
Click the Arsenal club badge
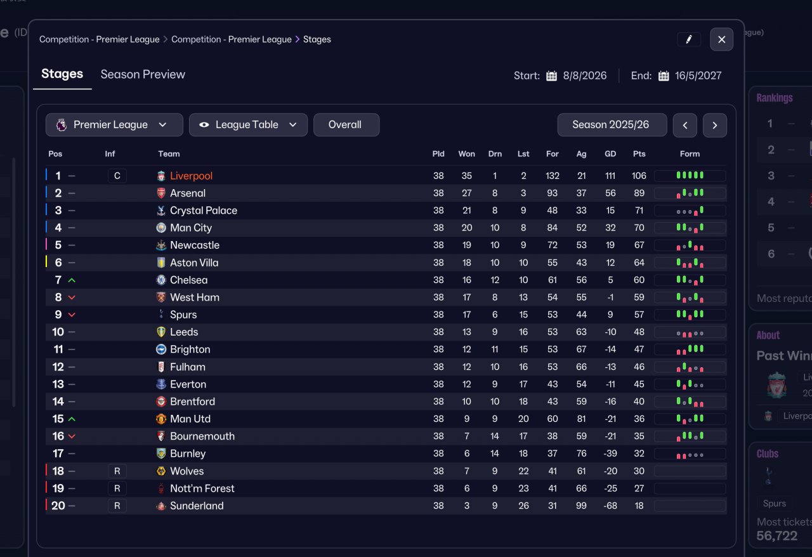coord(161,193)
